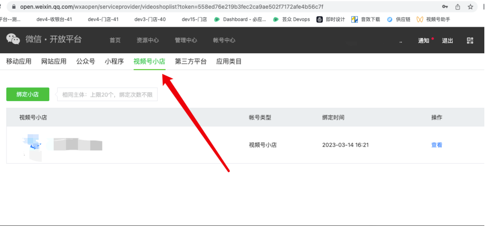Open the 音效下载 bookmark
This screenshot has height=229, width=494.
click(x=366, y=19)
